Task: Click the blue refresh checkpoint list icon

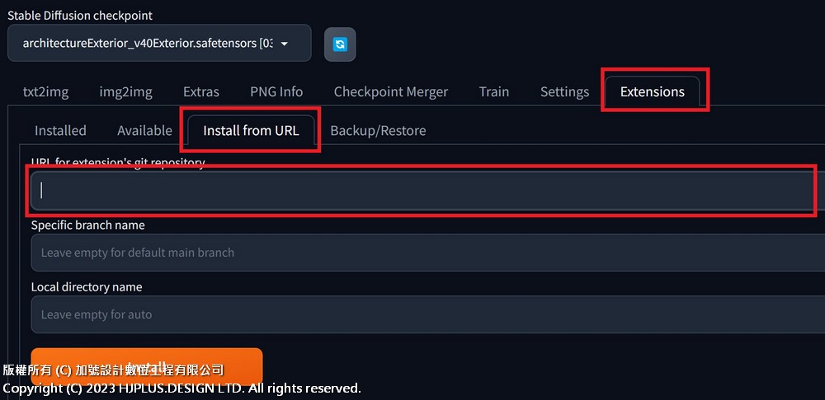Action: (x=340, y=44)
